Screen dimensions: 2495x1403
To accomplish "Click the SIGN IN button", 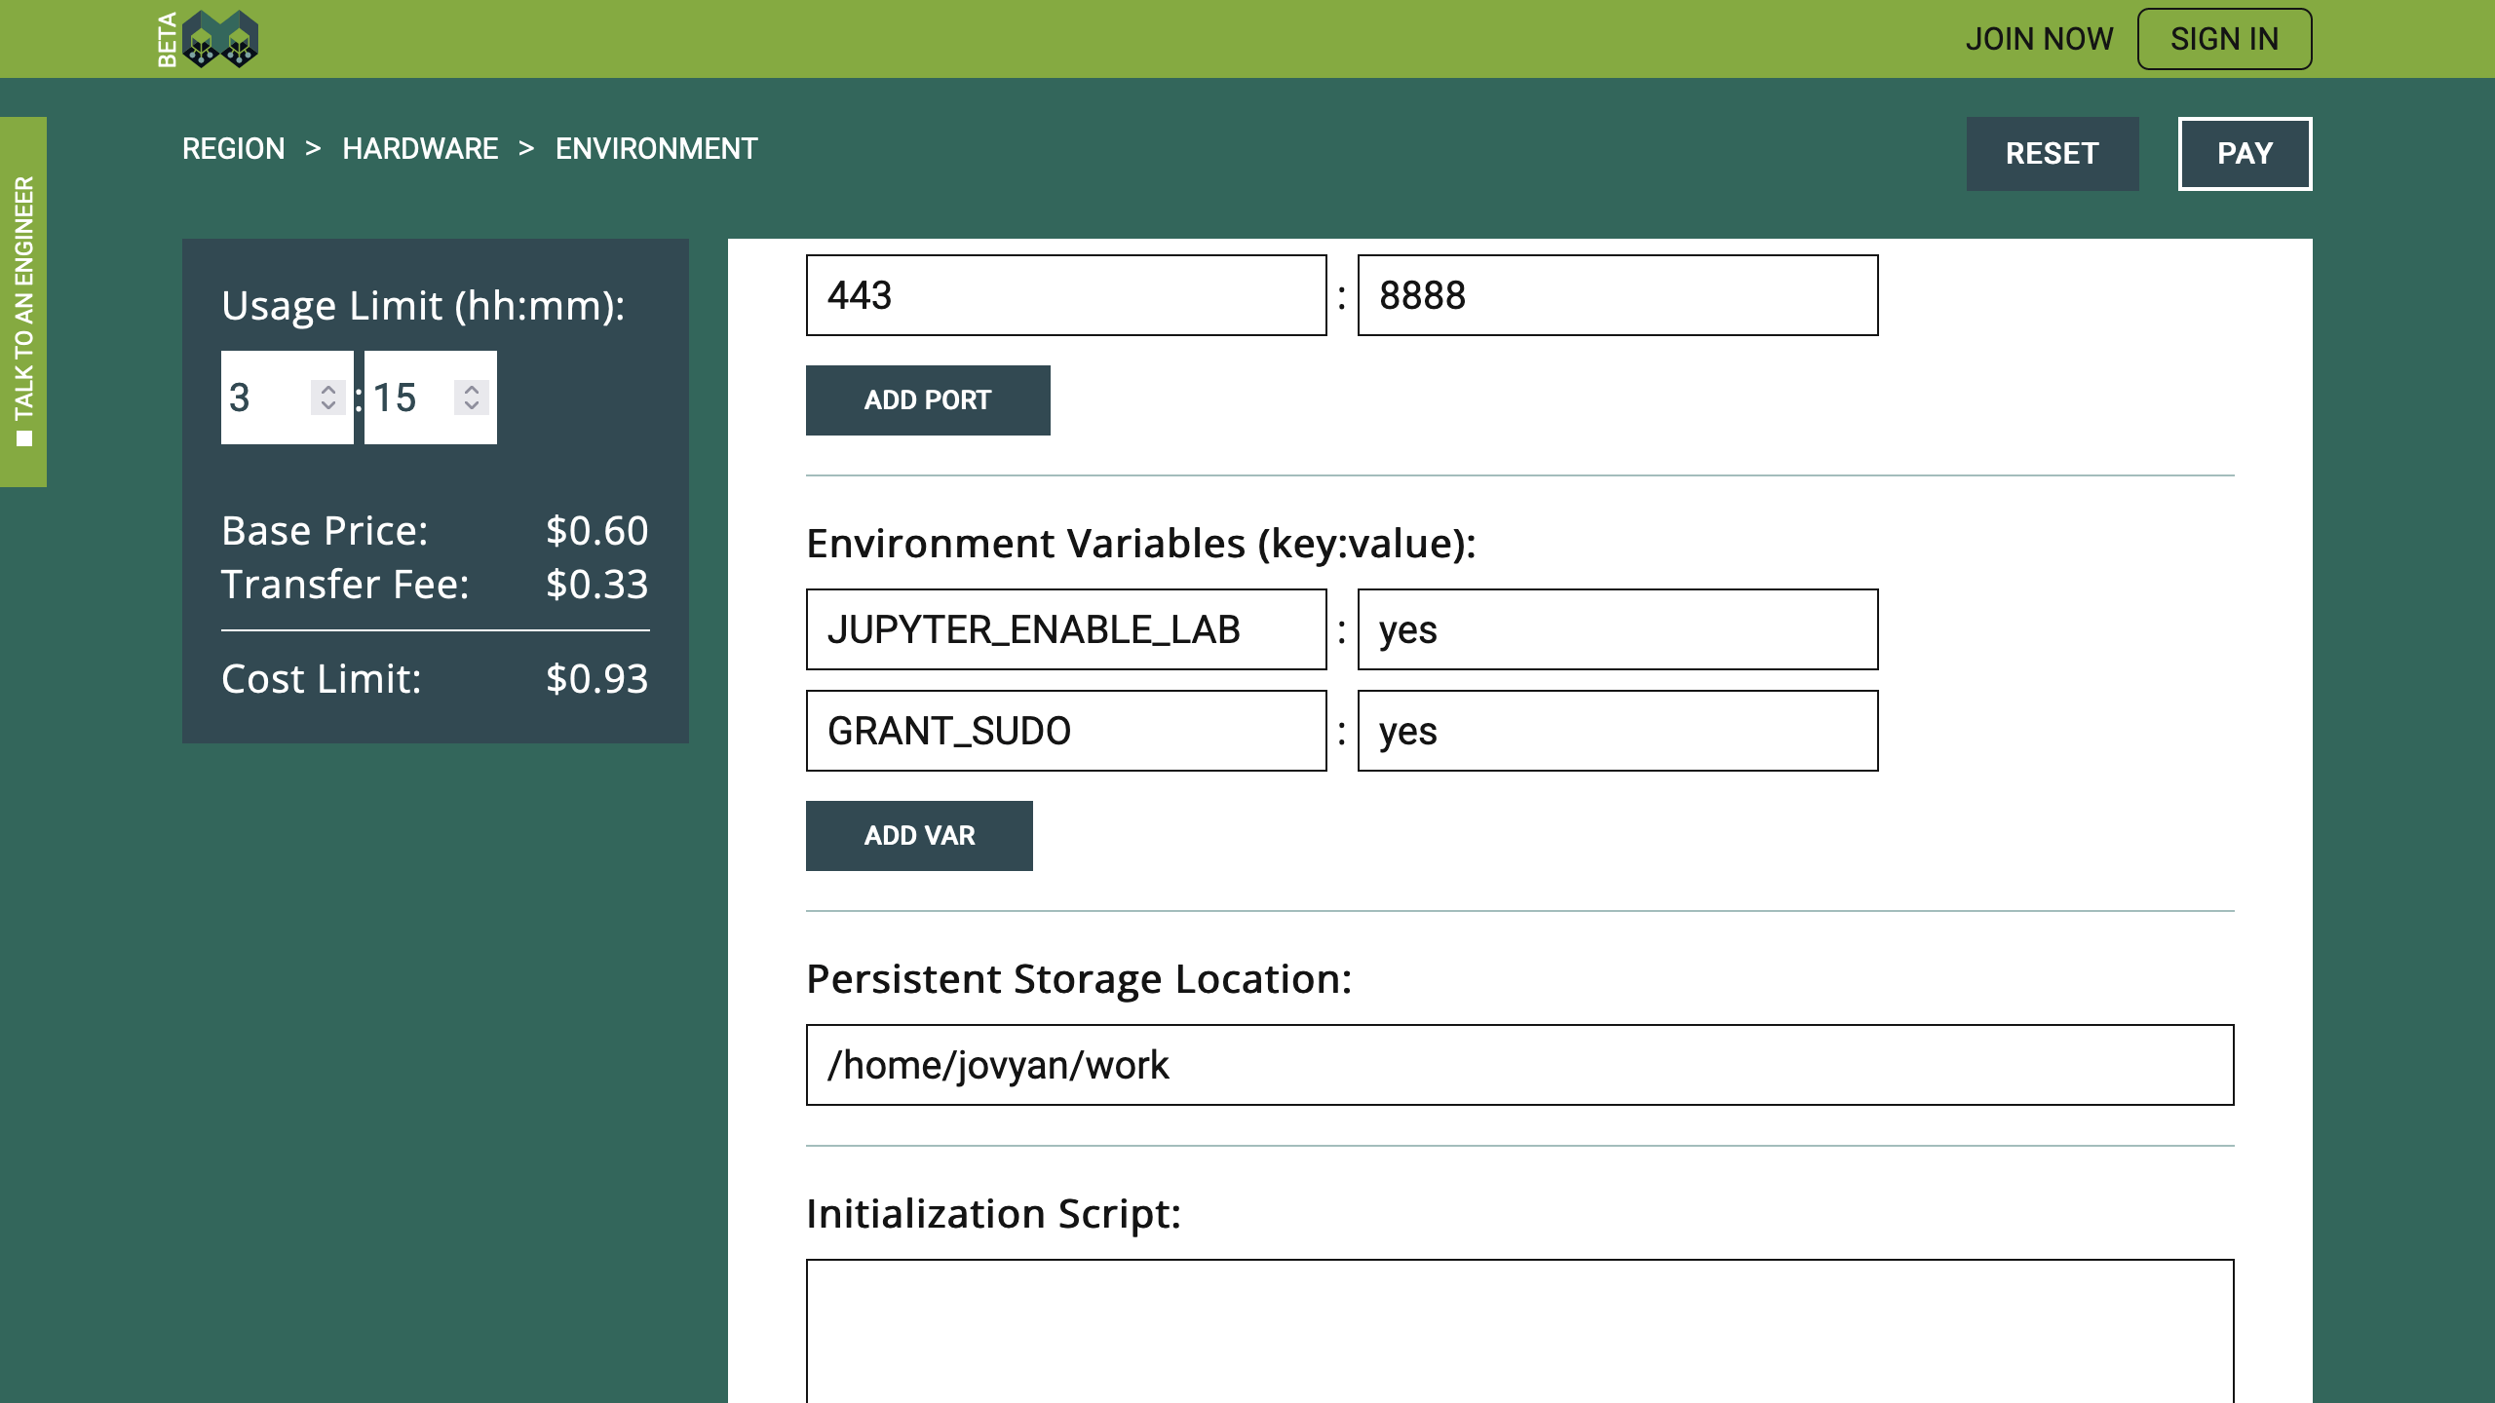I will [x=2224, y=39].
